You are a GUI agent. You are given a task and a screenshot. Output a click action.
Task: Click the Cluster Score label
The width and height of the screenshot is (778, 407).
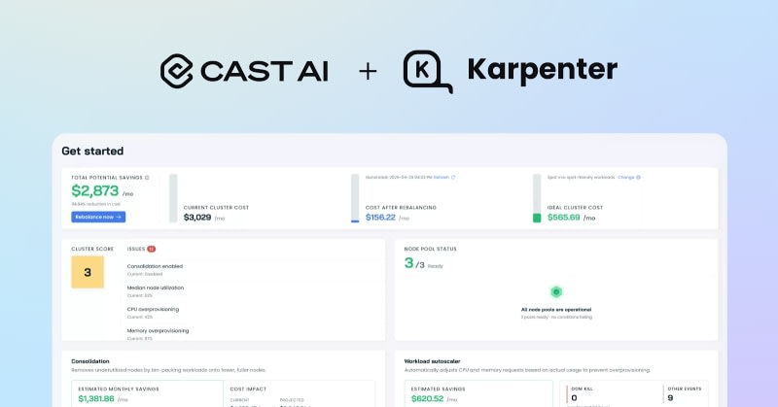(92, 249)
